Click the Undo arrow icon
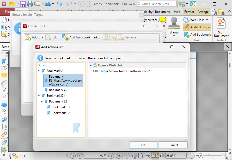Viewport: 232px width, 160px height. (59, 4)
